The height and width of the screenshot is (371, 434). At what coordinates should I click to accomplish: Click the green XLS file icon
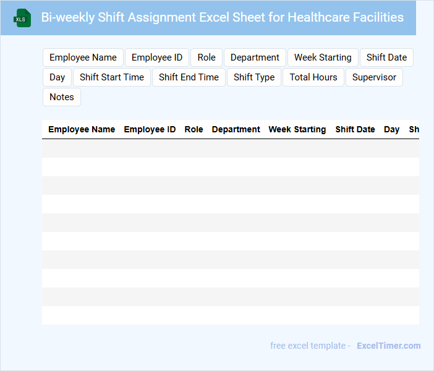(x=22, y=18)
